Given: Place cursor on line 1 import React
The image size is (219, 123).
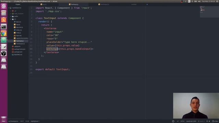Looking at the screenshot, I should coord(64,8).
